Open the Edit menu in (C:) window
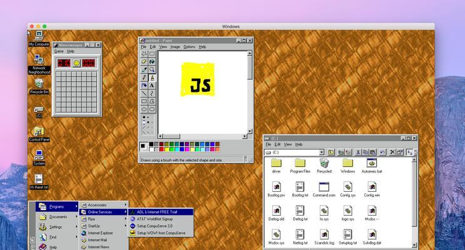Image resolution: width=465 pixels, height=250 pixels. click(277, 144)
